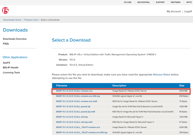Open Downloads Overview sidebar link

(x=15, y=39)
